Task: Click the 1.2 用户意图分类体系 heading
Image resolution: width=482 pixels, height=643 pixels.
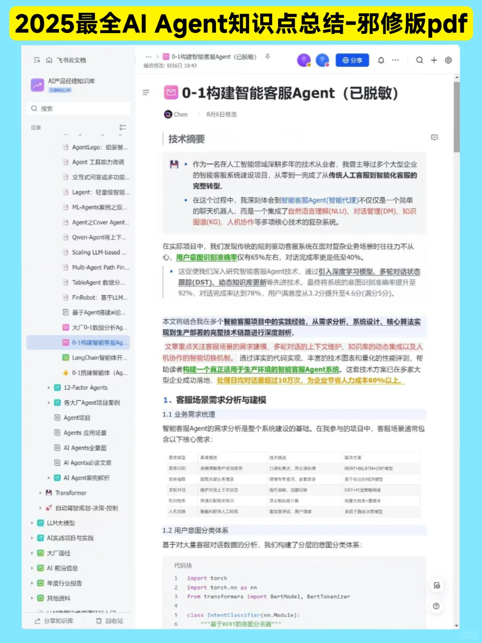Action: (x=195, y=530)
